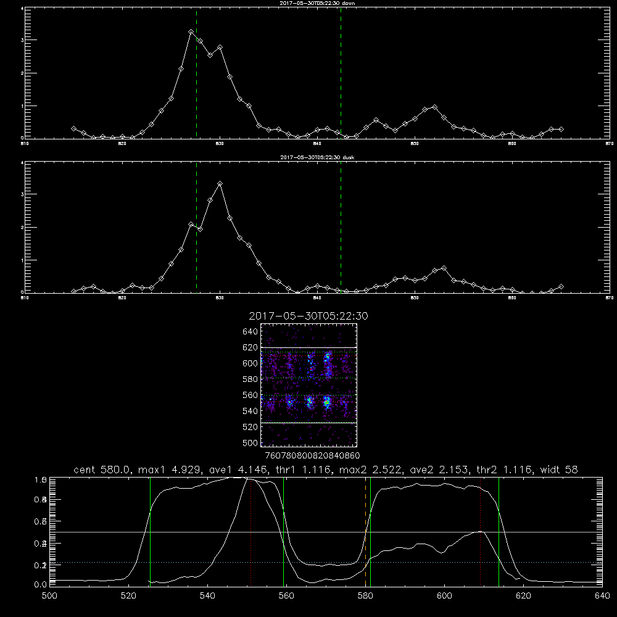Click the 840 x-axis label under dawn plot

click(x=317, y=144)
